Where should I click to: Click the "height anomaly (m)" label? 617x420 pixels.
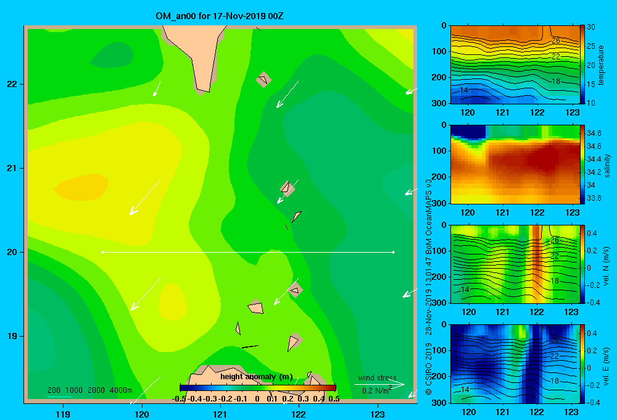(x=257, y=377)
